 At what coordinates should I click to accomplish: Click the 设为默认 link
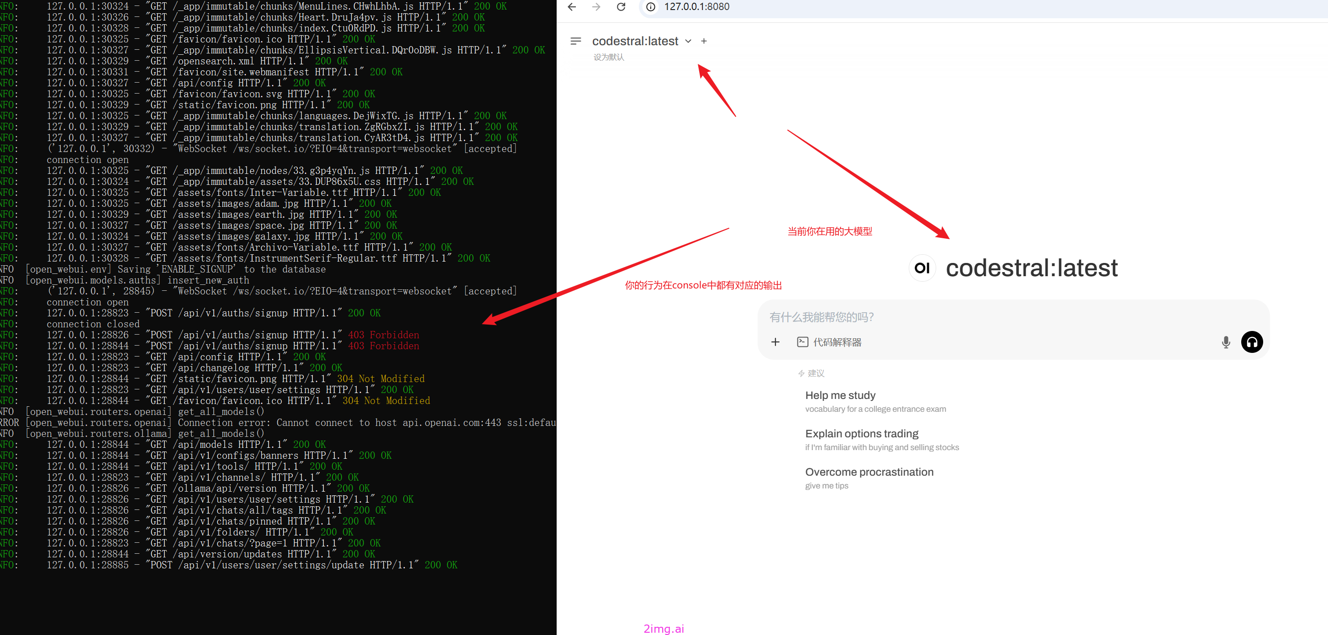tap(608, 57)
